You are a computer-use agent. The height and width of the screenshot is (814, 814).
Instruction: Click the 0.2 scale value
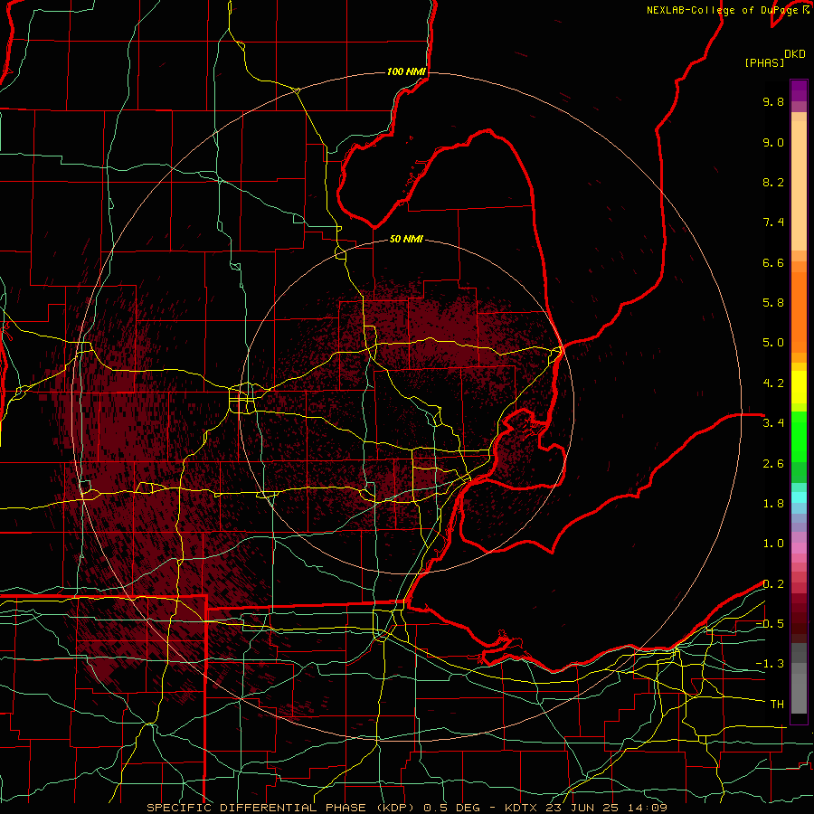click(x=773, y=584)
